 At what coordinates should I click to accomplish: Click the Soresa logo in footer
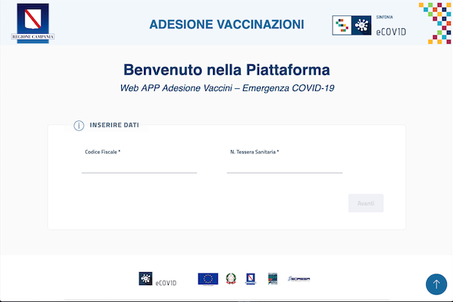pos(299,279)
